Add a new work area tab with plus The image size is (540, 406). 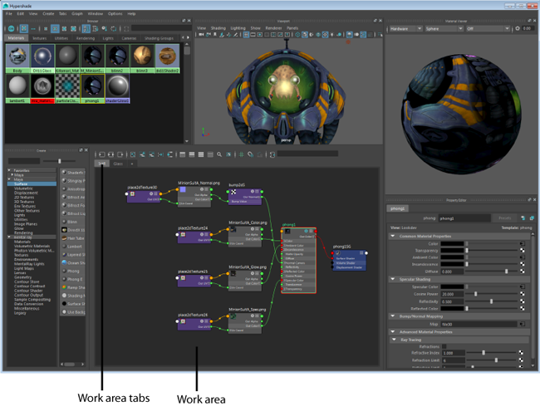tap(132, 164)
